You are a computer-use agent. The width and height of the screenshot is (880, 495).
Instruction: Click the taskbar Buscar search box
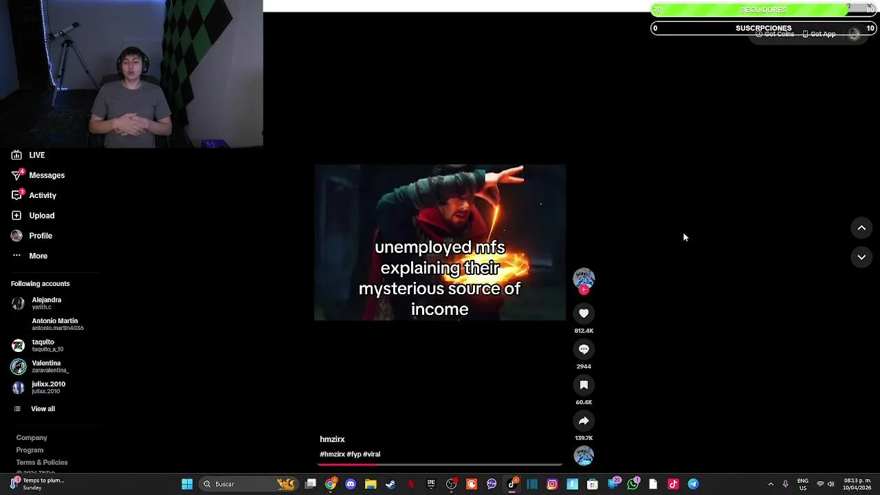tap(247, 484)
